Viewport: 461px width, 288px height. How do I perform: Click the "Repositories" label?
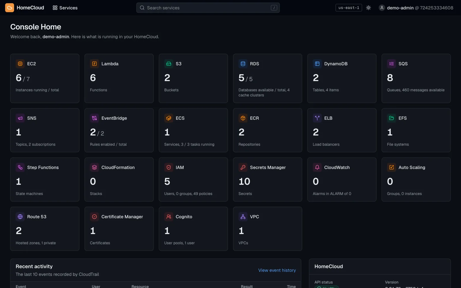click(249, 145)
